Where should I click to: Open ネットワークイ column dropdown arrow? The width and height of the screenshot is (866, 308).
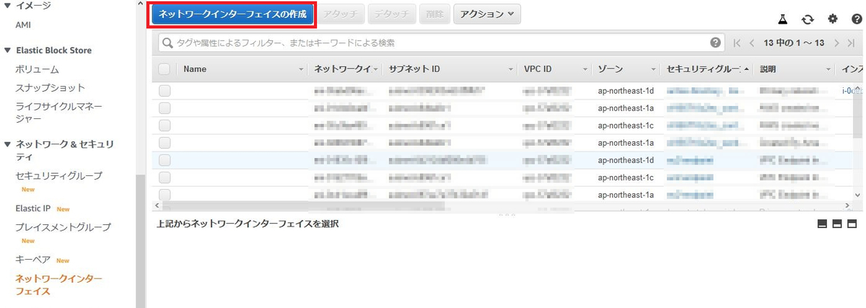377,70
